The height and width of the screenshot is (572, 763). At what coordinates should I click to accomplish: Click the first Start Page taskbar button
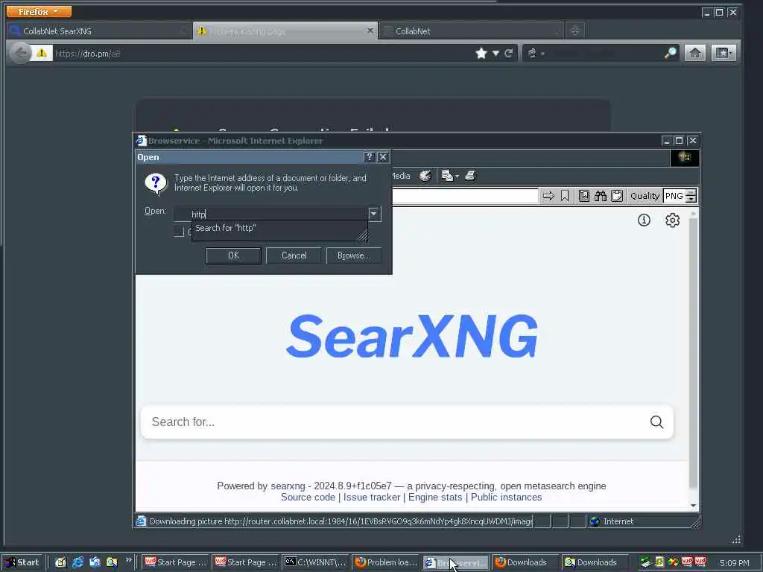pos(176,562)
